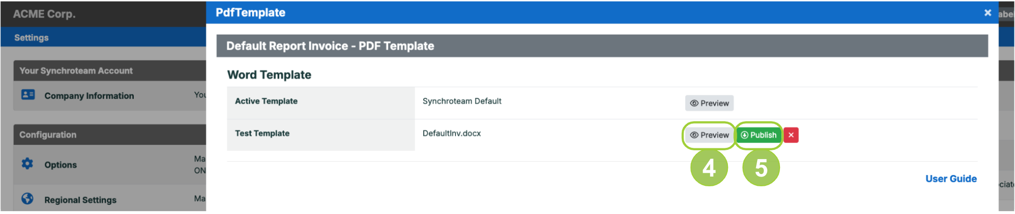The width and height of the screenshot is (1015, 214).
Task: Click the ACME Corp. header title
Action: (44, 14)
